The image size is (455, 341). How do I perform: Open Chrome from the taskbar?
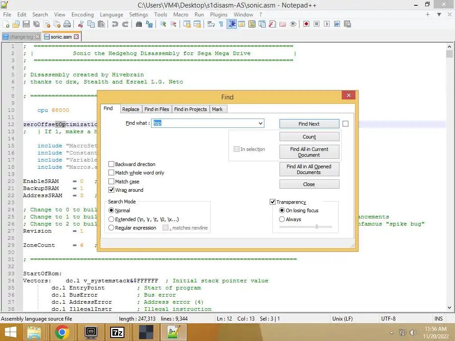[62, 332]
